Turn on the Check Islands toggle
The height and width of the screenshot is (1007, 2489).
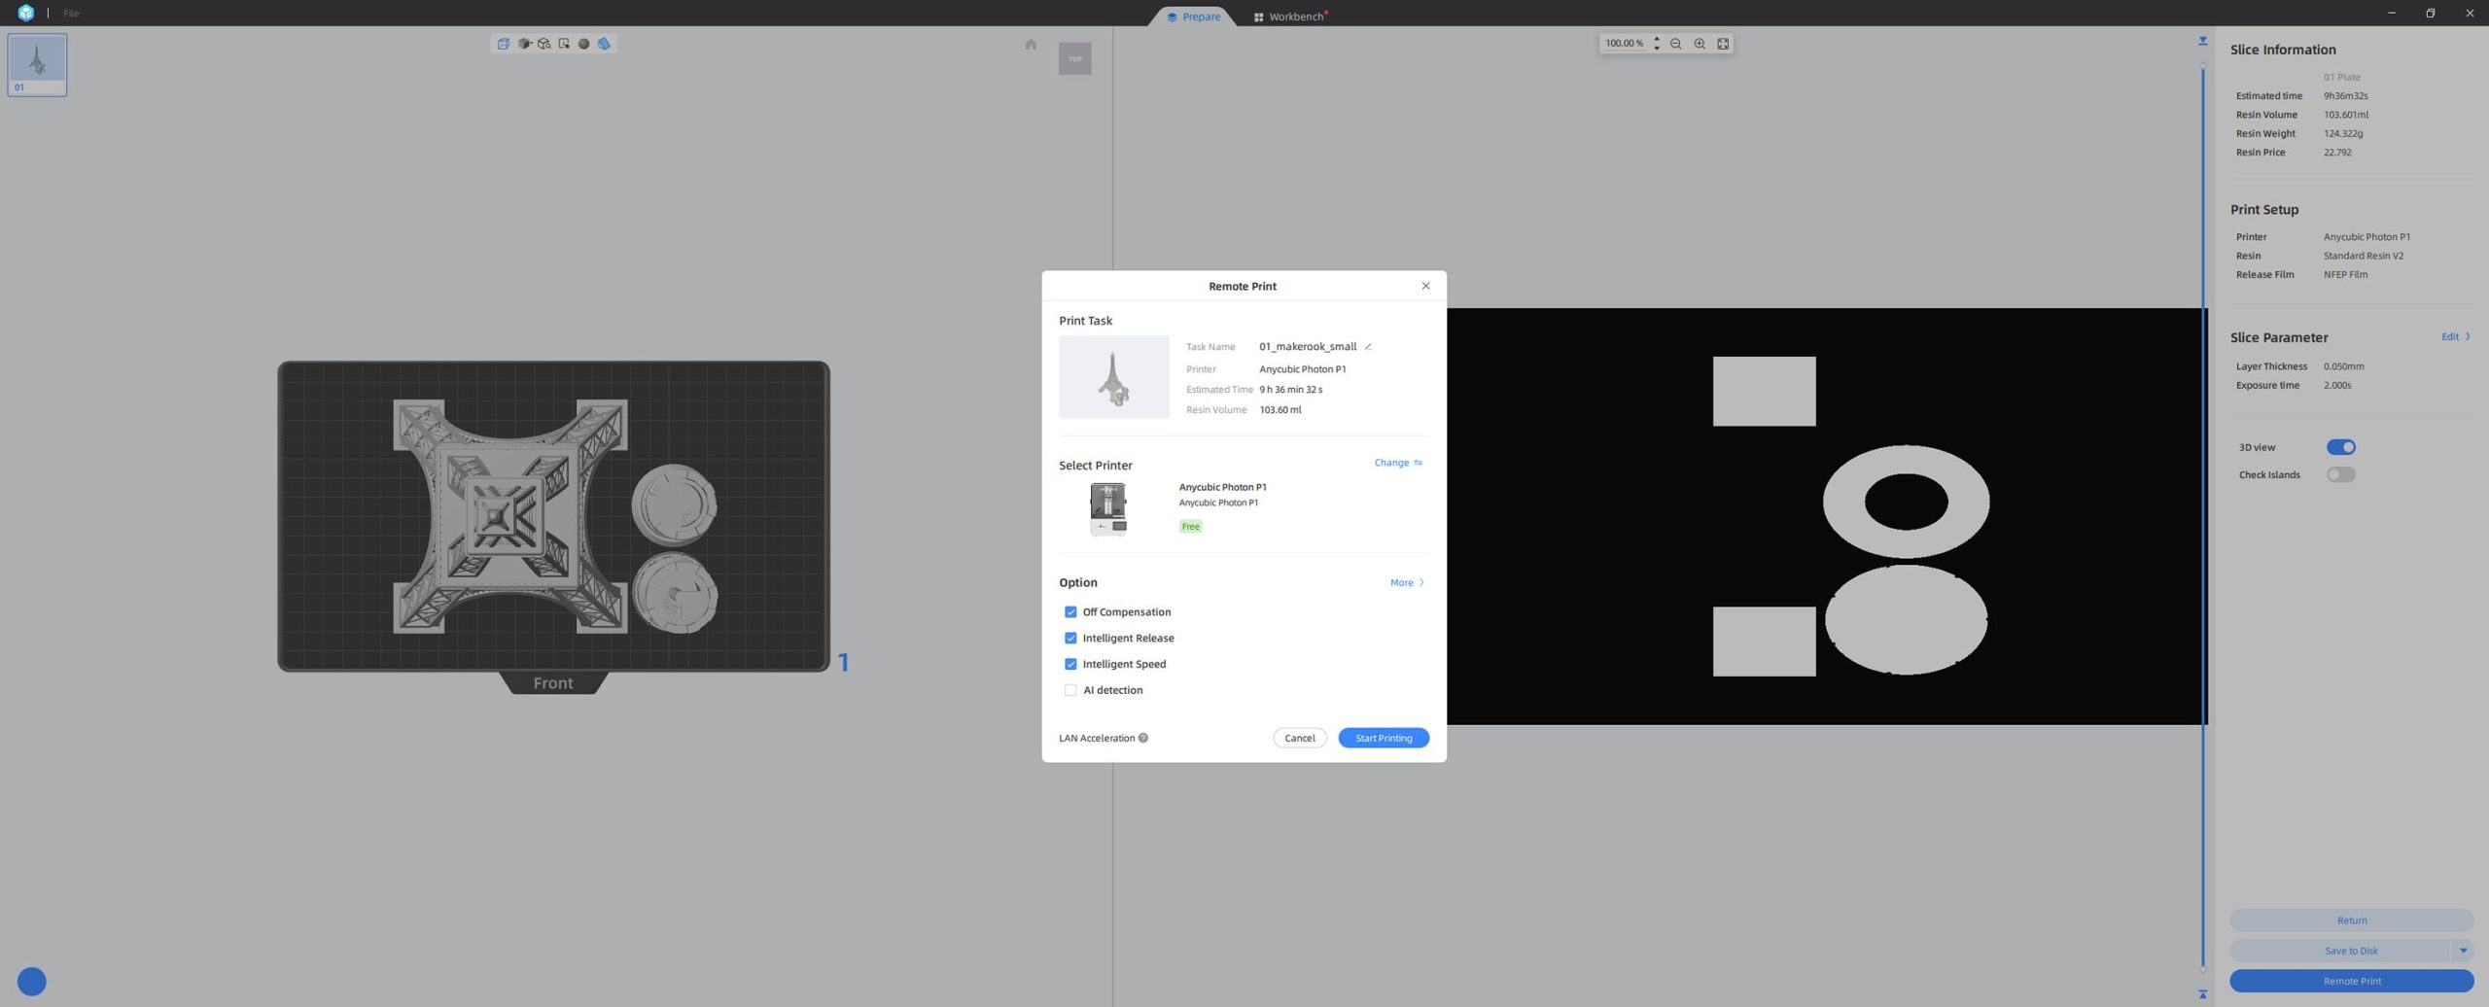(2340, 474)
